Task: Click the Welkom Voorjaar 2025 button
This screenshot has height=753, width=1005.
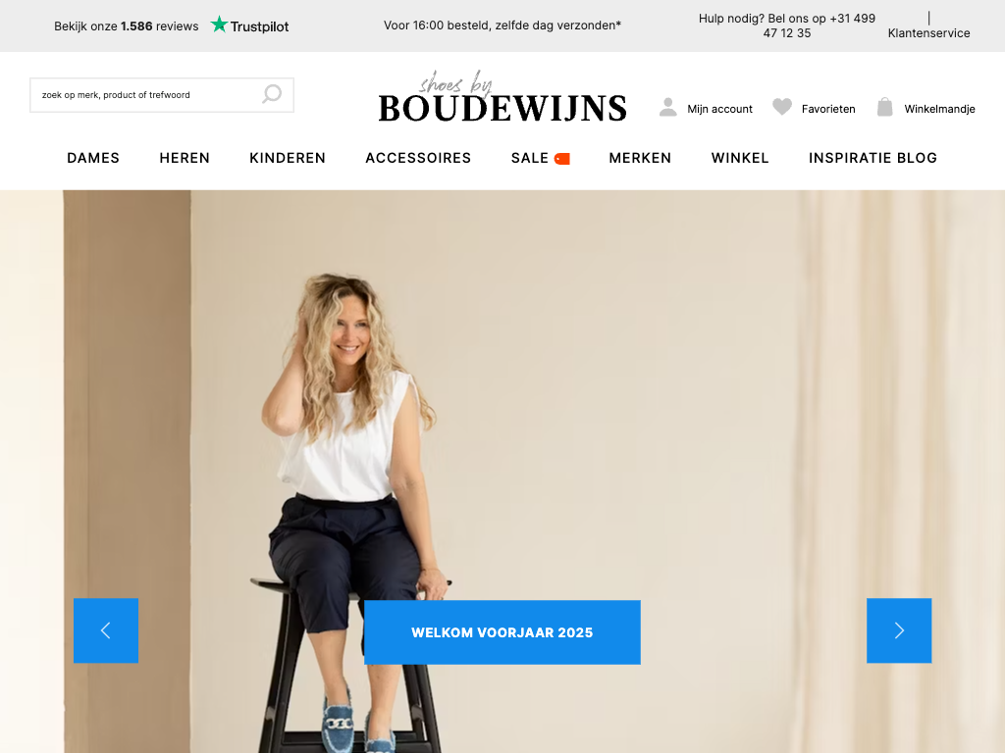Action: coord(502,632)
